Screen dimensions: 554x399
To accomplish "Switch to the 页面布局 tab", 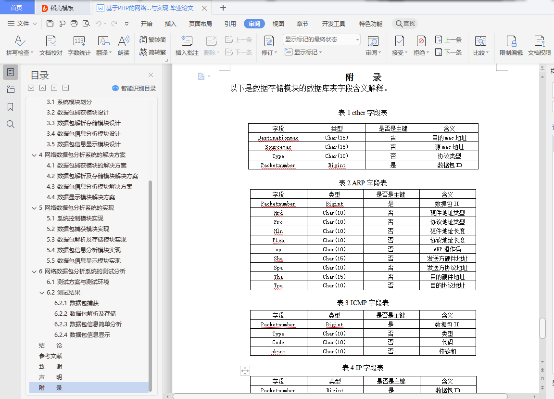I will coord(201,24).
